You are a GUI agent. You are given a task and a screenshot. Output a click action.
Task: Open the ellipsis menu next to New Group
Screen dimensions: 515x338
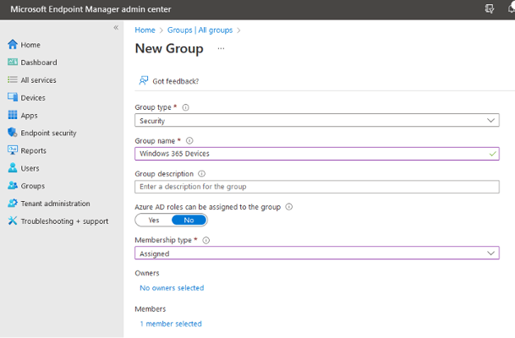[x=221, y=48]
